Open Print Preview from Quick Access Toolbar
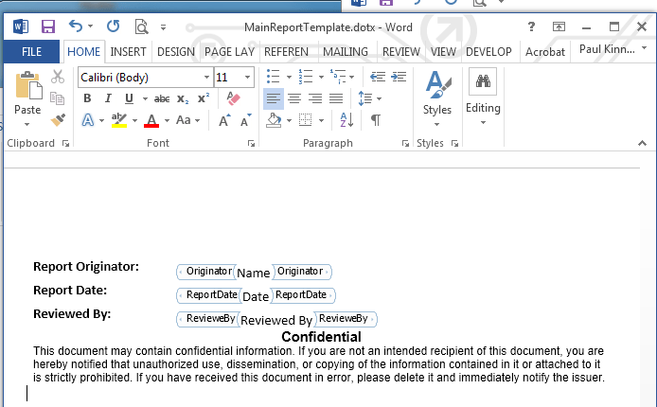This screenshot has height=407, width=657. [141, 27]
